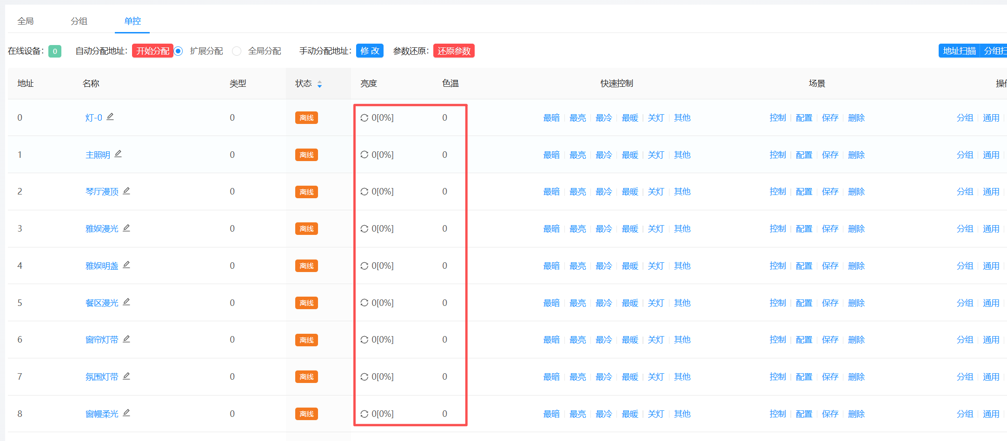Screen dimensions: 1007x441
Task: Click the 离线 badge in 窗幔柔光 row
Action: click(x=306, y=414)
